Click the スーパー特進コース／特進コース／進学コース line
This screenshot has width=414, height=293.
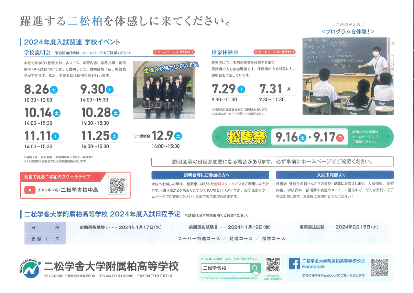tap(231, 239)
